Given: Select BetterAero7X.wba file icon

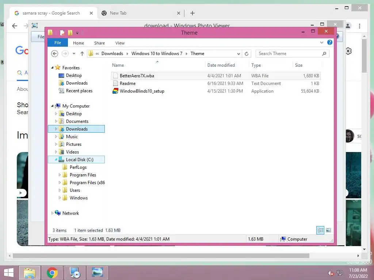Looking at the screenshot, I should pyautogui.click(x=115, y=76).
